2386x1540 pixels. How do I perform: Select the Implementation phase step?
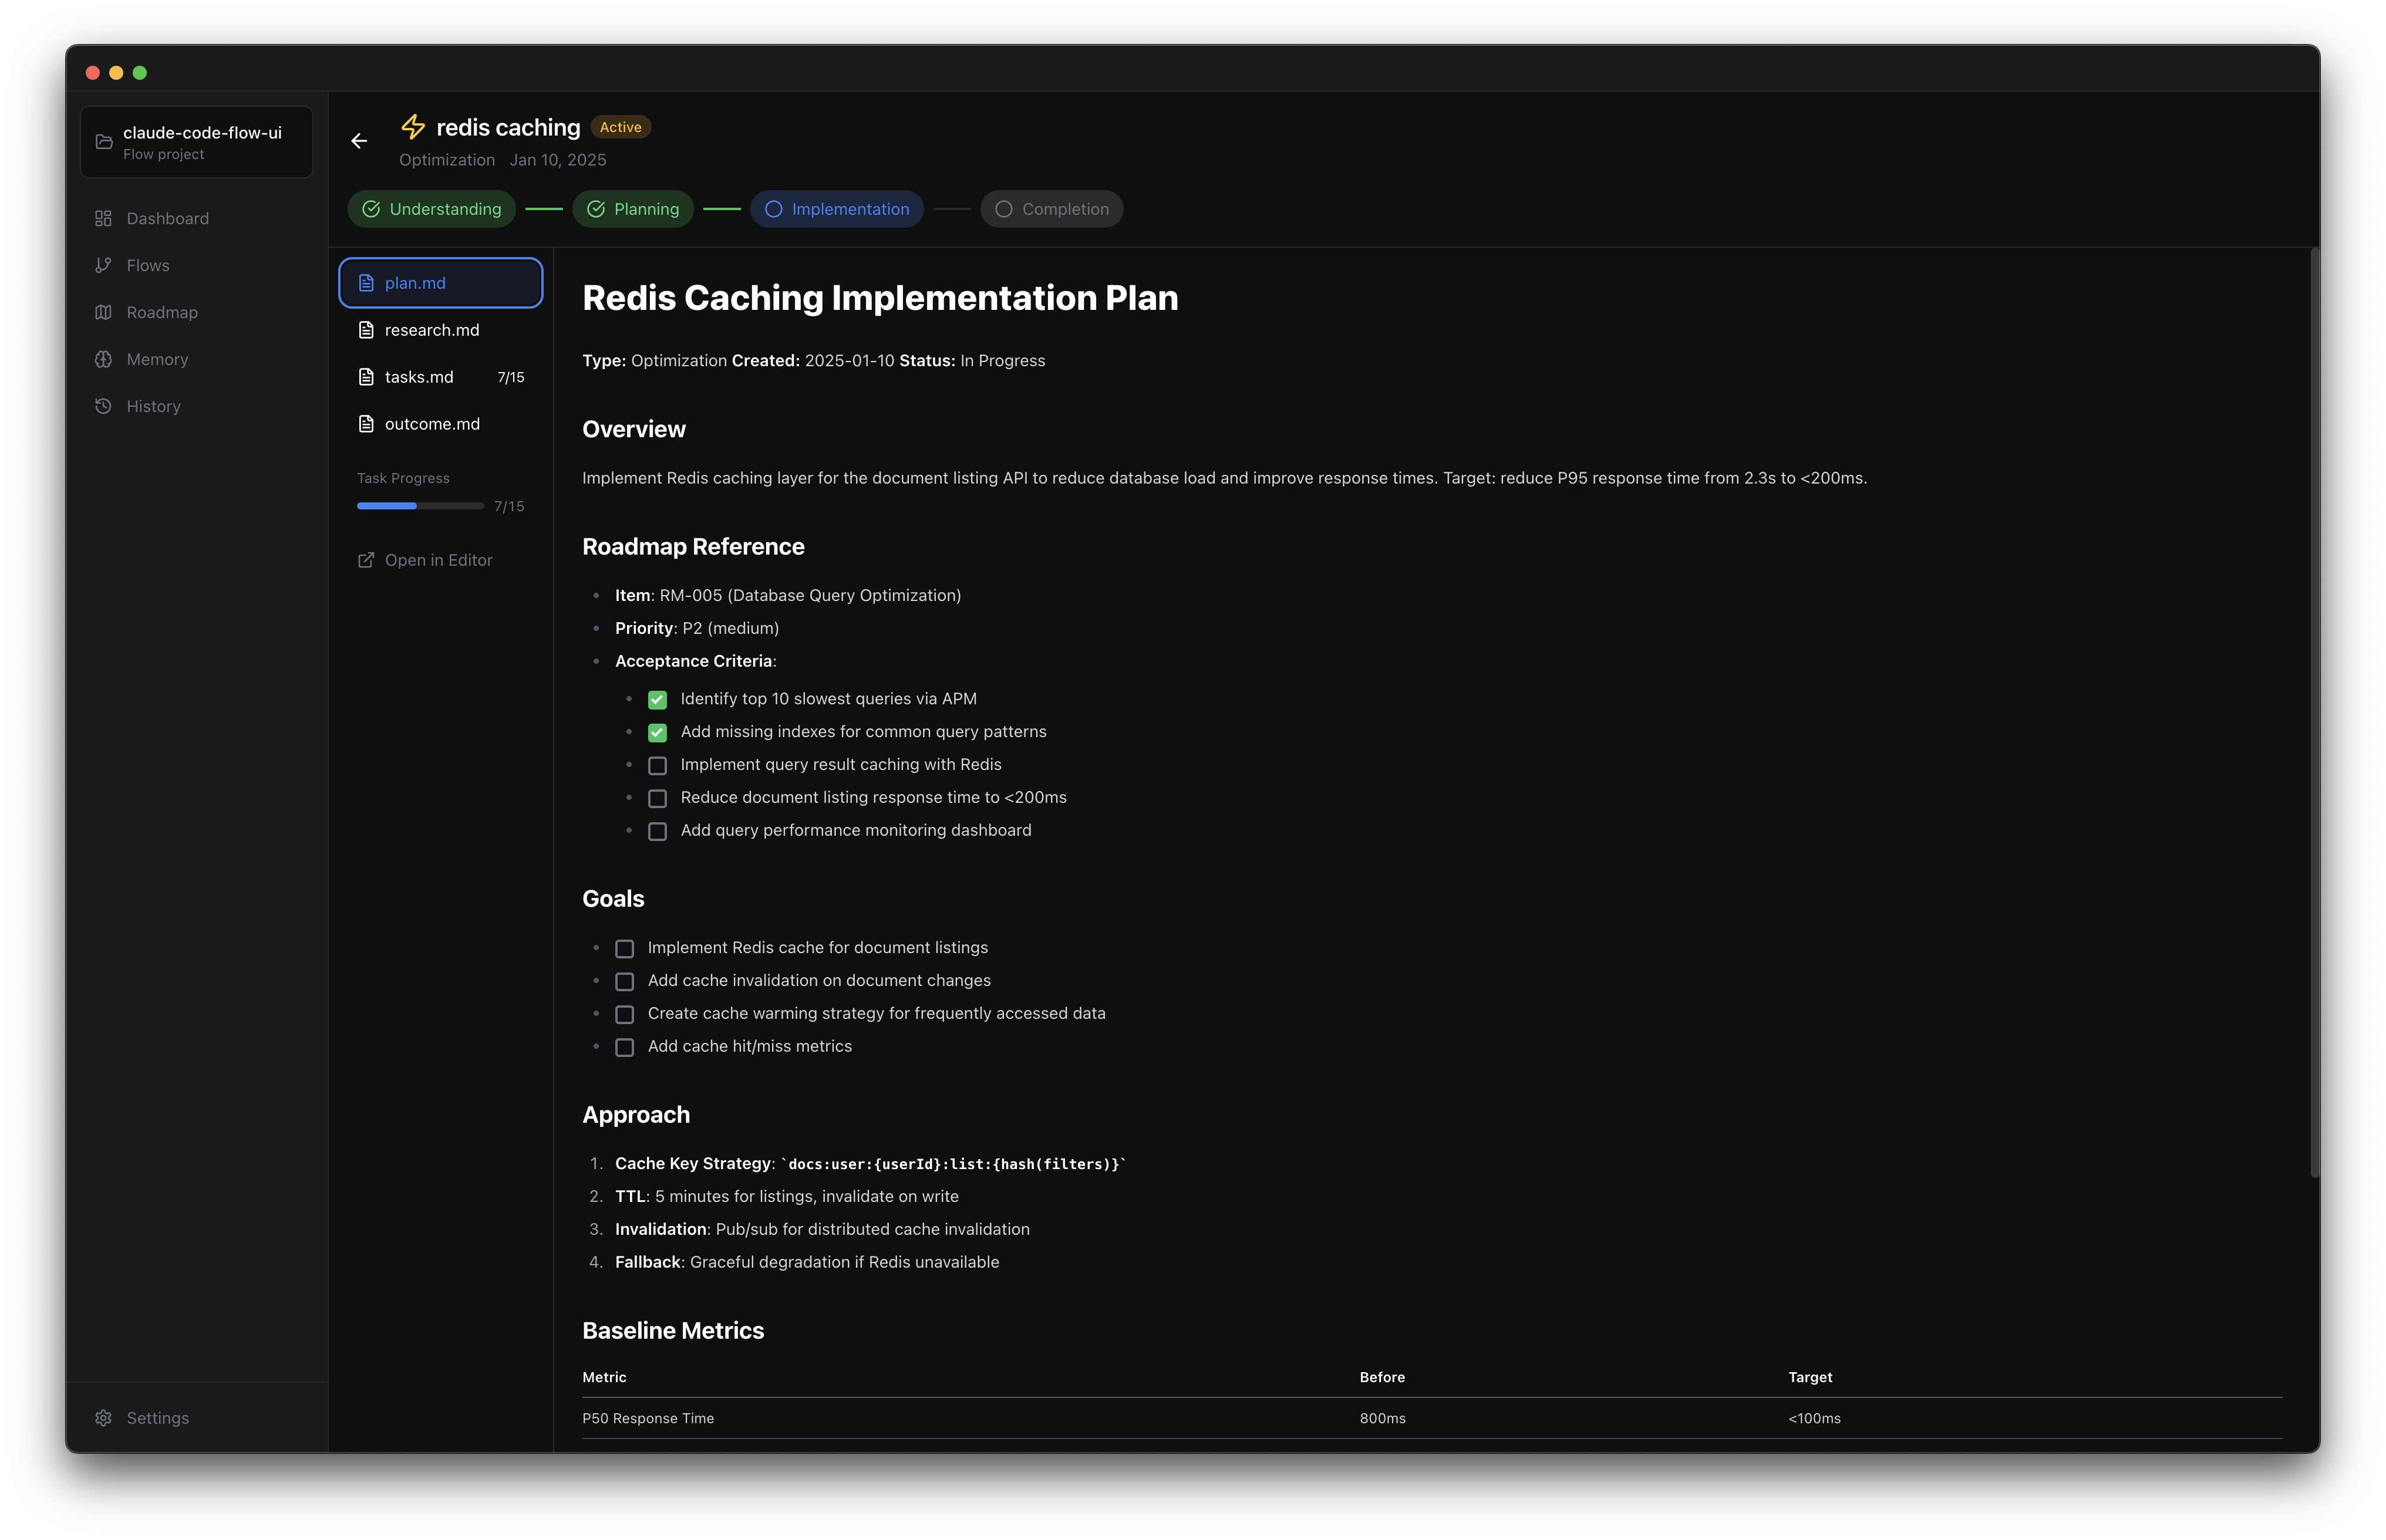[x=837, y=209]
